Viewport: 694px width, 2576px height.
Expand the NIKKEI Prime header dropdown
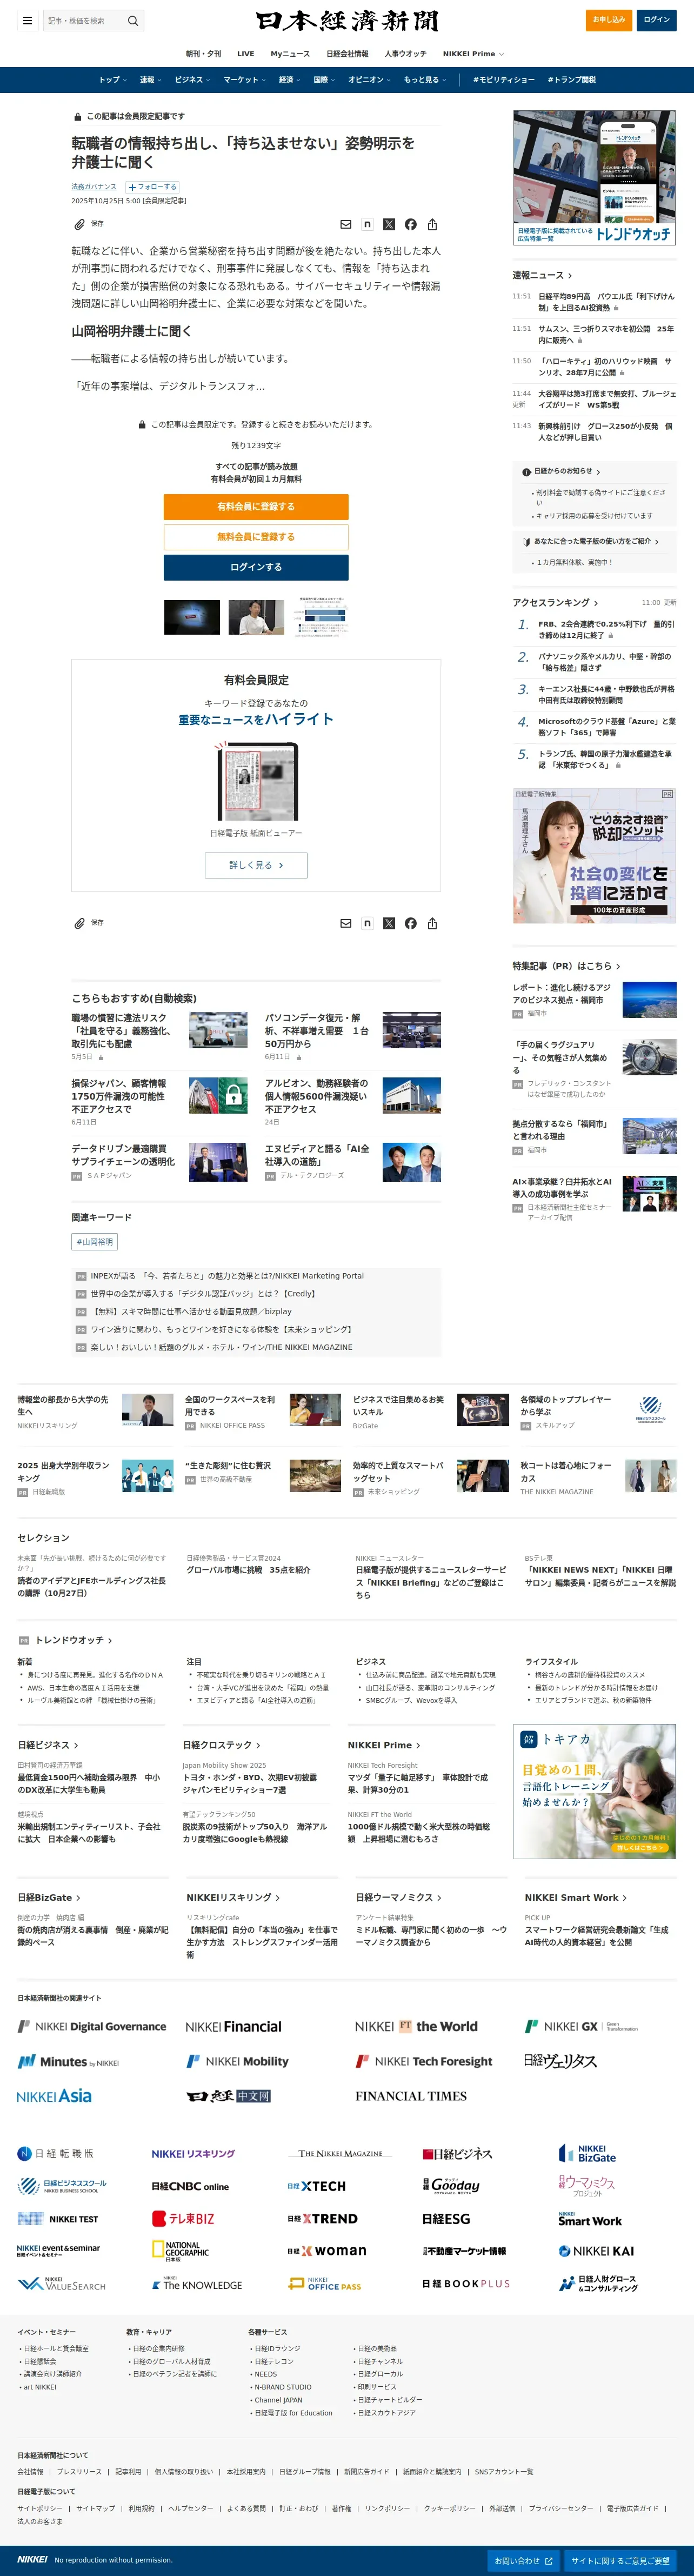click(473, 54)
